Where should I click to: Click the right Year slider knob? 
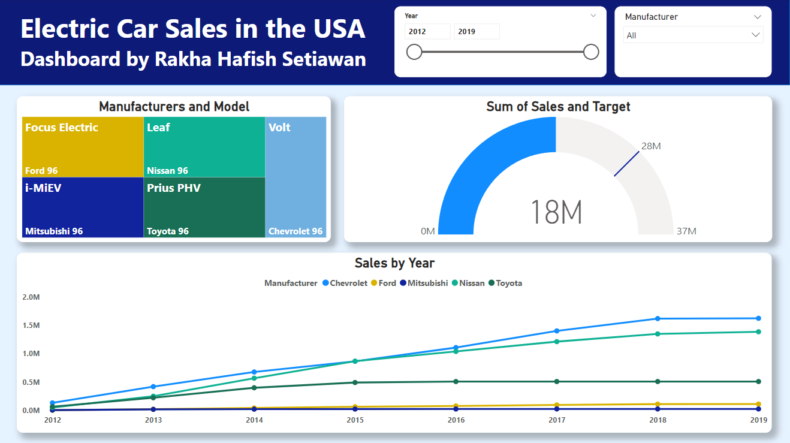pyautogui.click(x=590, y=52)
